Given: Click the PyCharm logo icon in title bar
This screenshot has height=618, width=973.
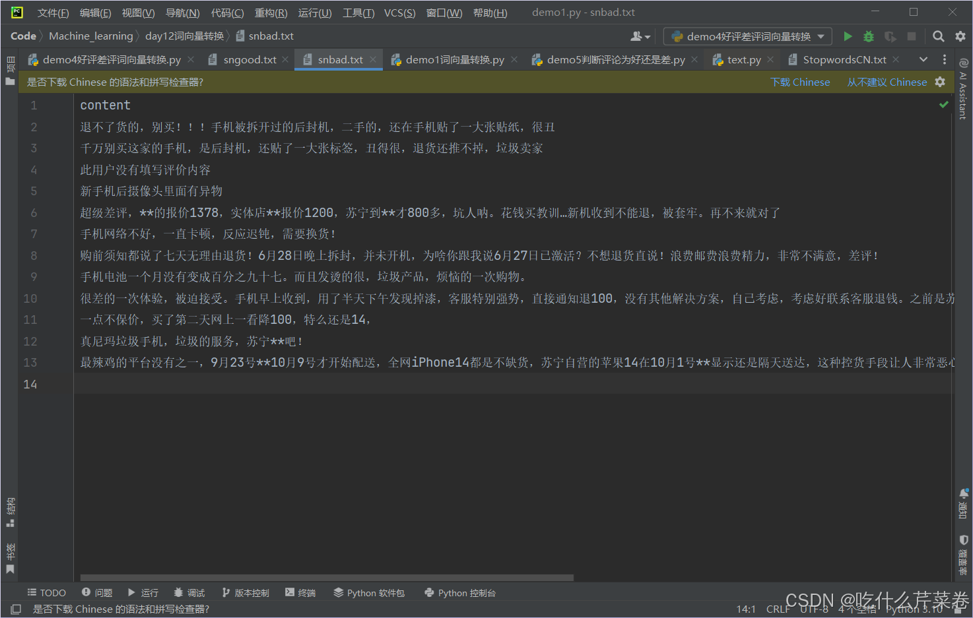Looking at the screenshot, I should pos(17,12).
